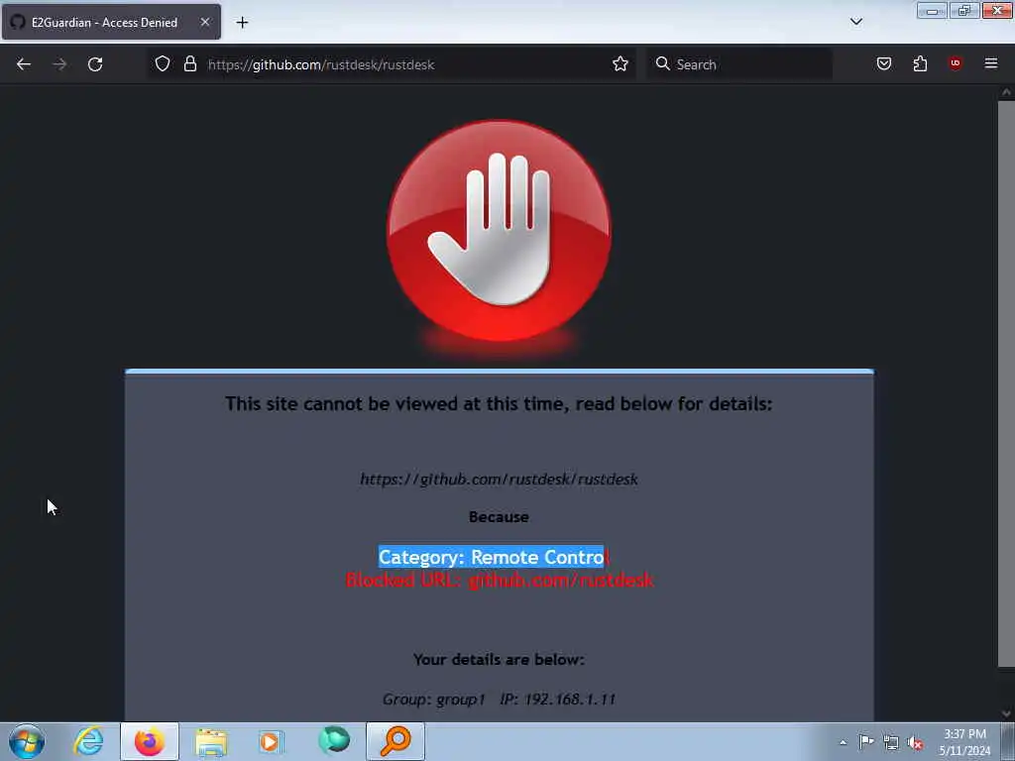The height and width of the screenshot is (761, 1015).
Task: Click the scrollbar down arrow
Action: point(1006,713)
